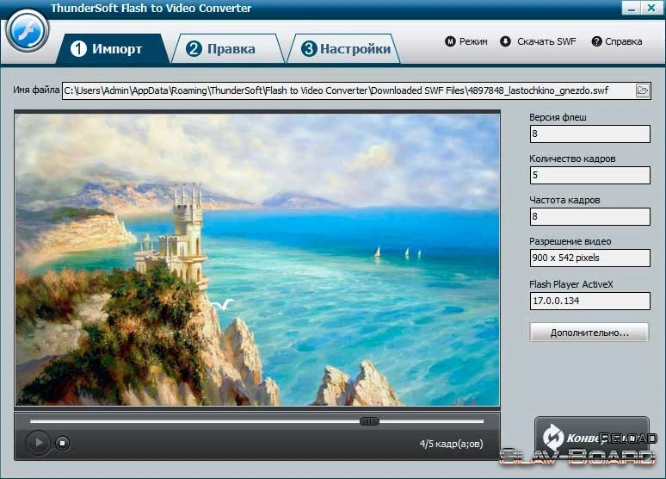The image size is (666, 479).
Task: Minimize the converter window
Action: [631, 8]
